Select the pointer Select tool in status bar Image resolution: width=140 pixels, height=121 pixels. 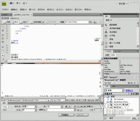(48, 100)
